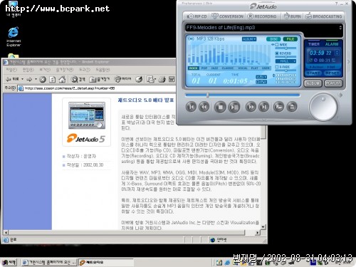This screenshot has height=267, width=356.
Task: Click the play/pause button in JetAudio
Action: click(234, 107)
